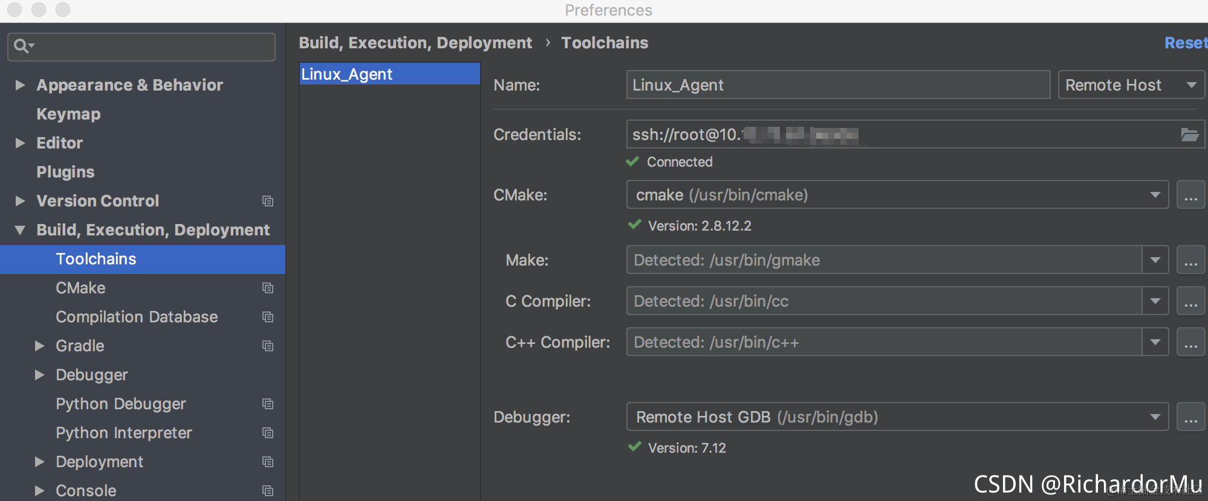Viewport: 1208px width, 501px height.
Task: Click the search magnifier icon in settings
Action: tap(22, 46)
